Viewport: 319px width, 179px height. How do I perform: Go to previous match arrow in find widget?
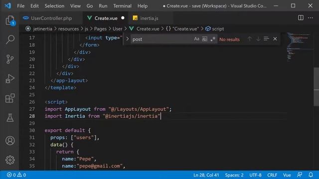pyautogui.click(x=249, y=39)
